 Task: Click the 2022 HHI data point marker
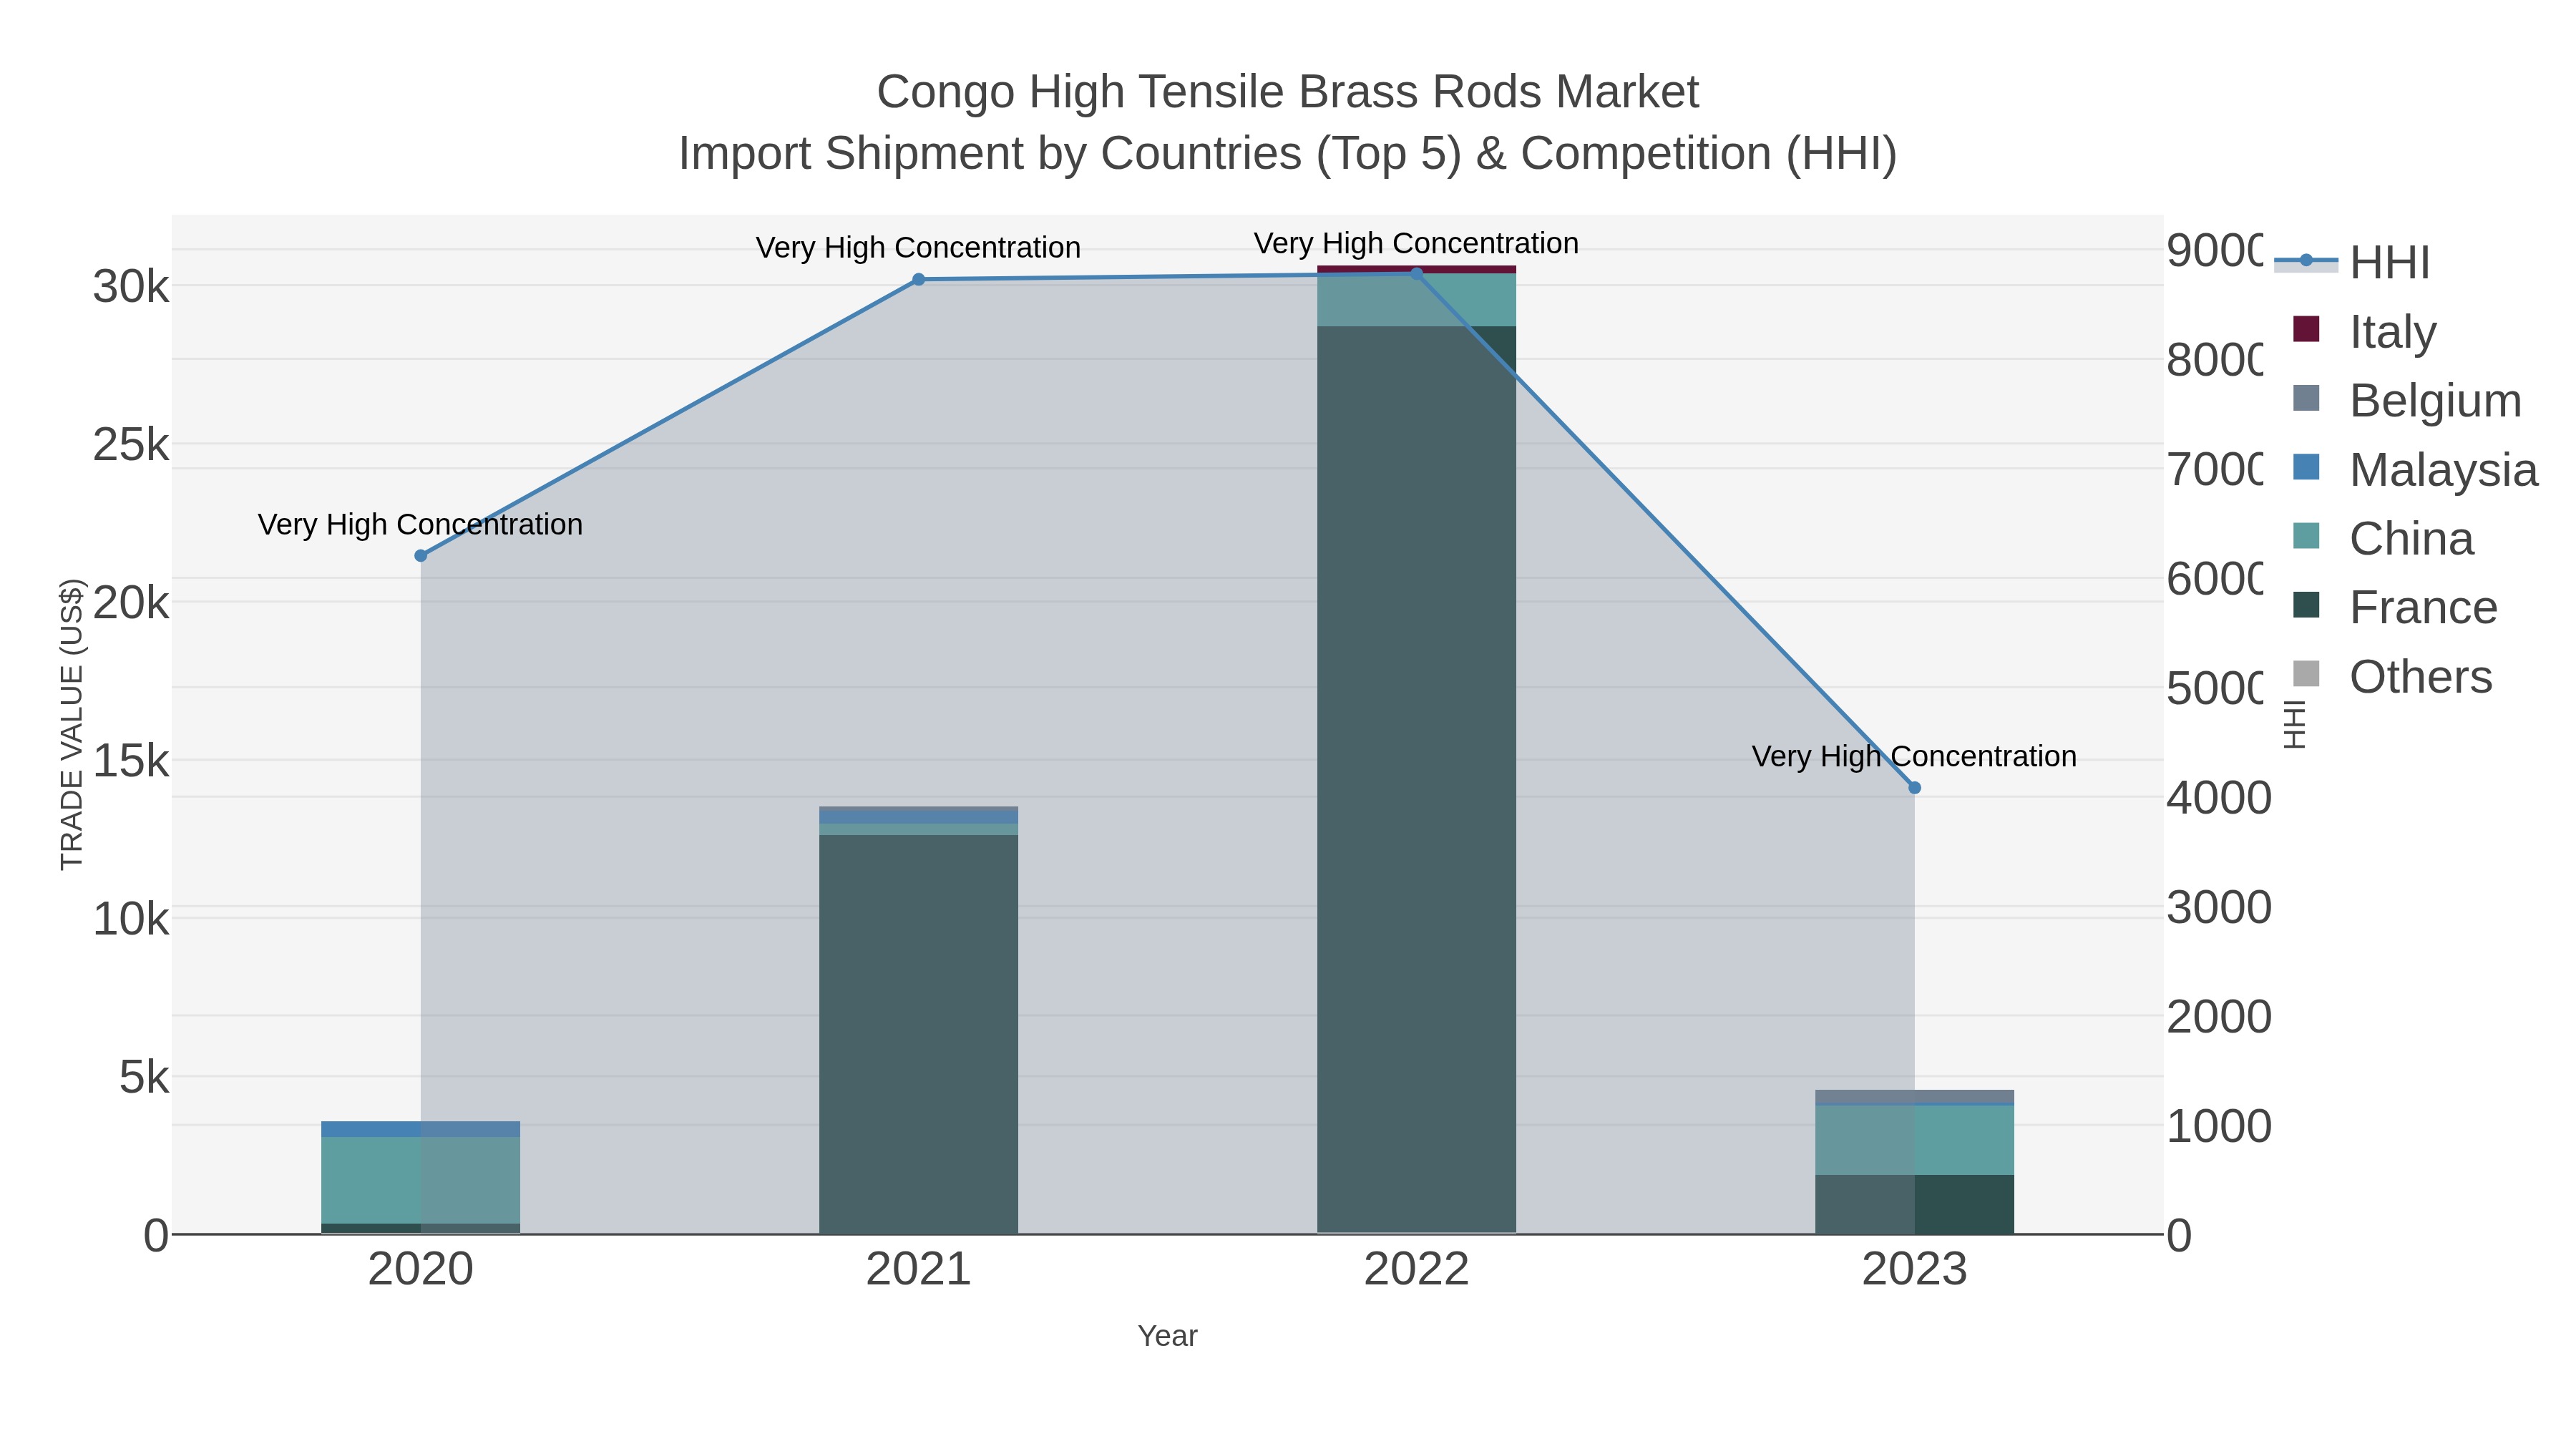1416,274
